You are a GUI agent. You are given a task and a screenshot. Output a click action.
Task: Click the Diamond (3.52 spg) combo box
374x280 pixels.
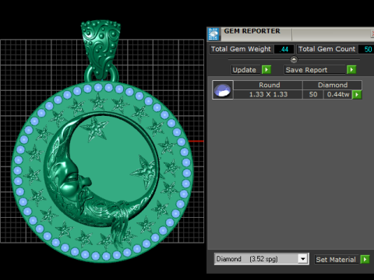point(262,259)
